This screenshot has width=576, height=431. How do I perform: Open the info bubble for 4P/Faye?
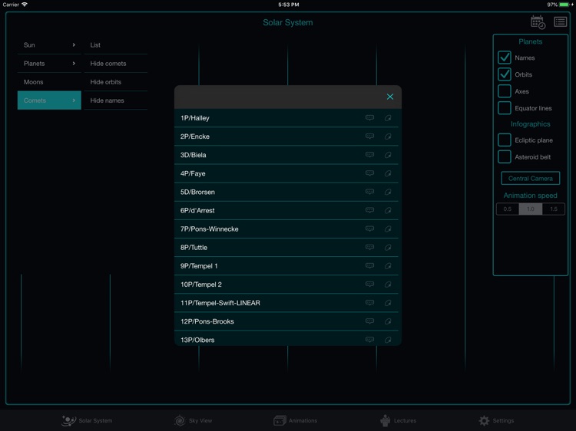click(369, 173)
